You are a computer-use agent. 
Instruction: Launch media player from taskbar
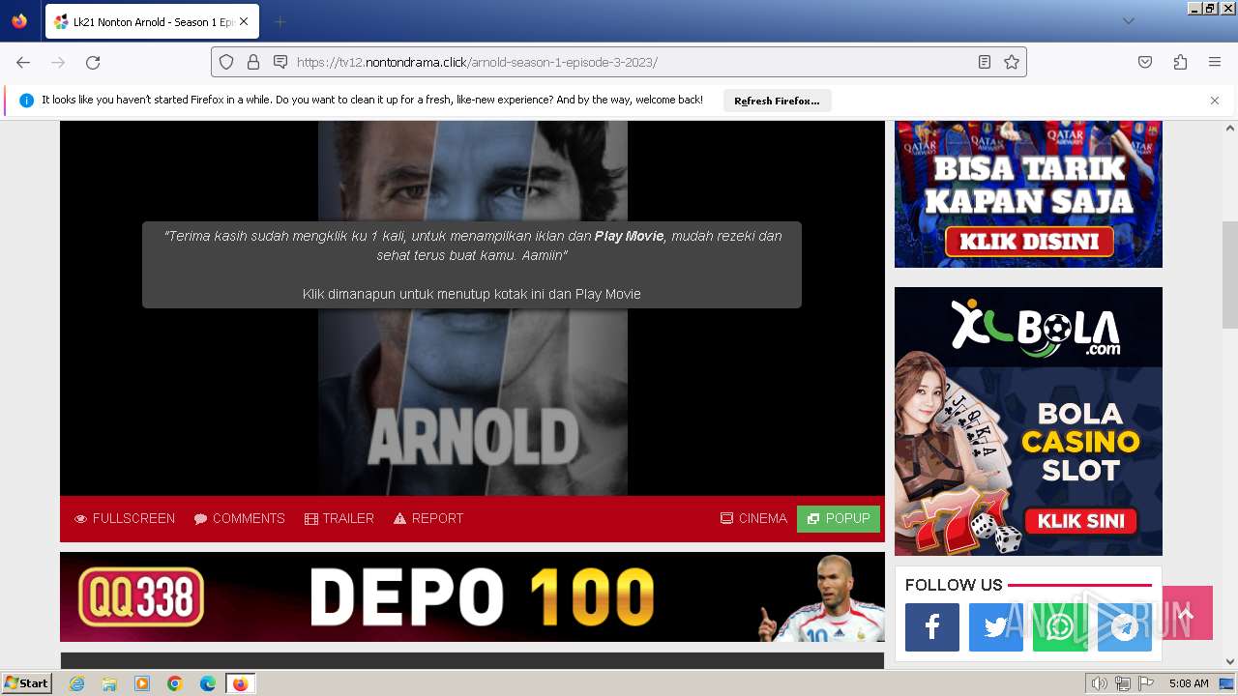(142, 683)
